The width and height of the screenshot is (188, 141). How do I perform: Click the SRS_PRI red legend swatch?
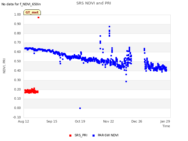(x=70, y=135)
